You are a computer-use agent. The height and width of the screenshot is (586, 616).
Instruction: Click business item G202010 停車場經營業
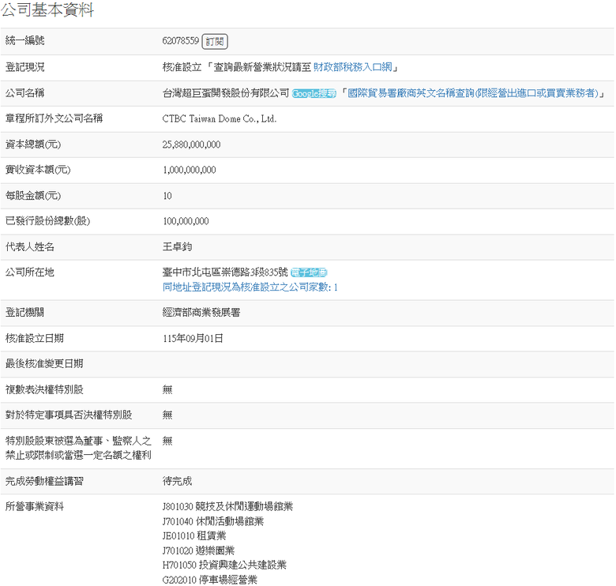[x=210, y=580]
